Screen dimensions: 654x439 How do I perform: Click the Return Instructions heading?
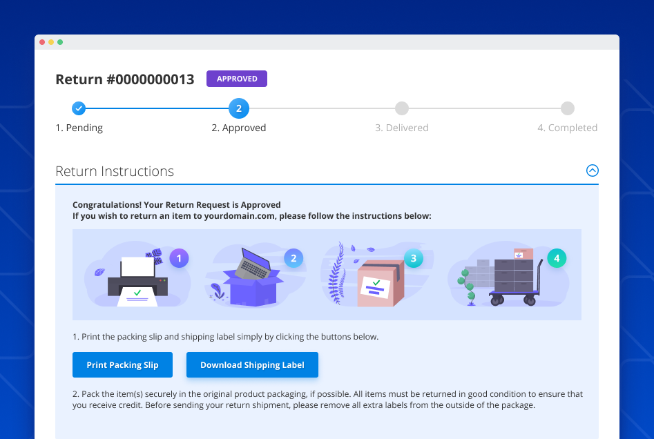click(x=115, y=171)
